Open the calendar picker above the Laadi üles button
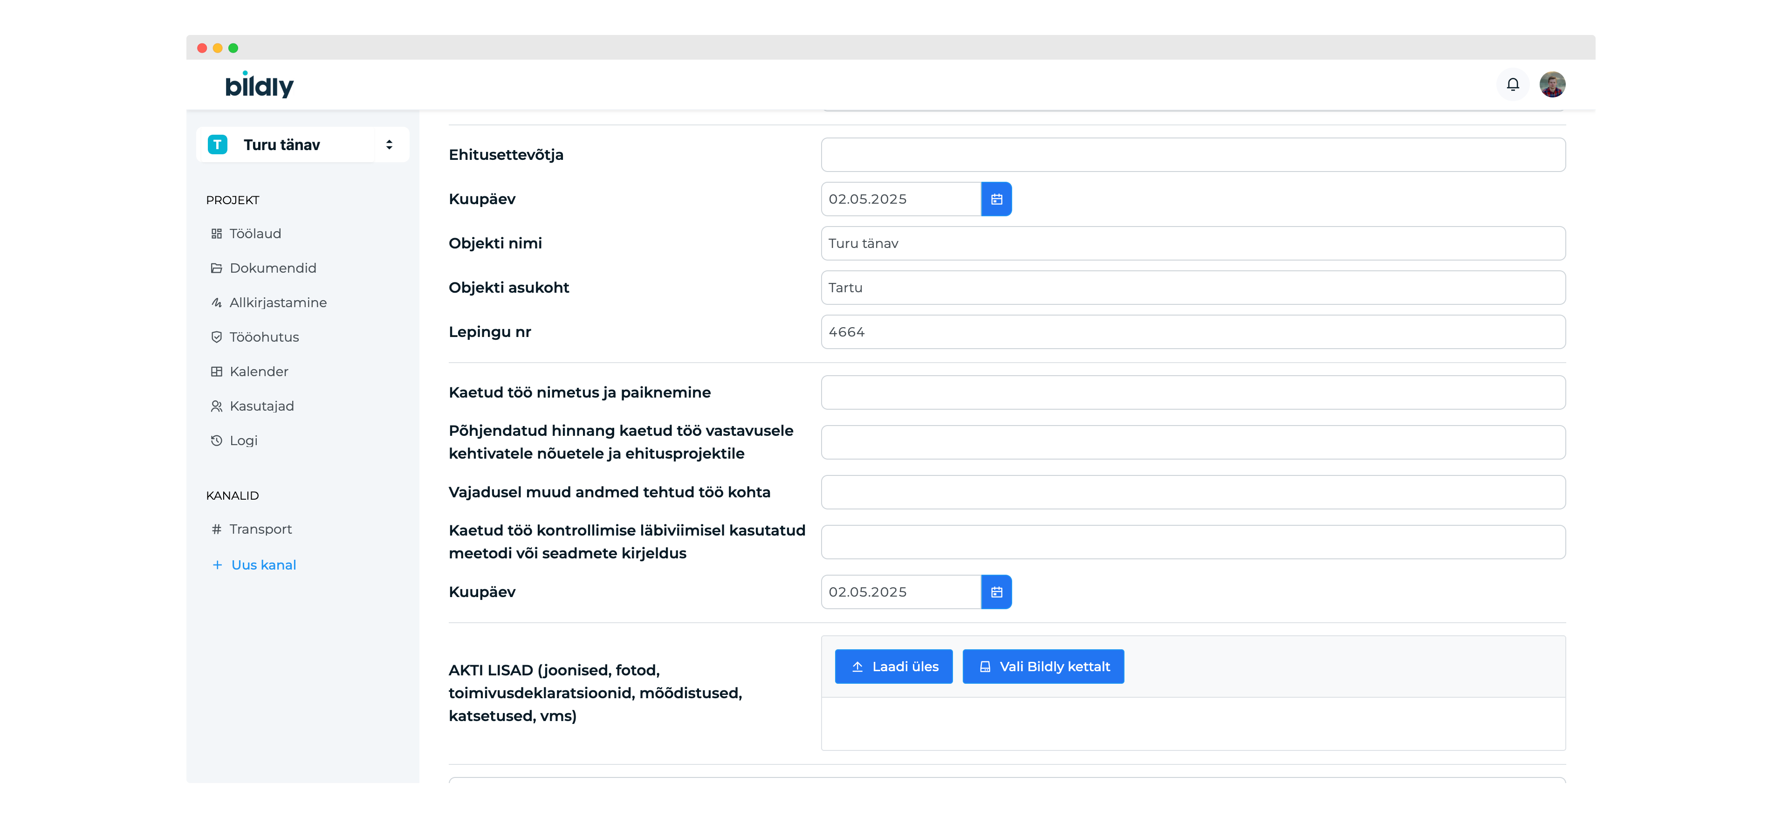Screen dimensions: 1782x818 (996, 592)
